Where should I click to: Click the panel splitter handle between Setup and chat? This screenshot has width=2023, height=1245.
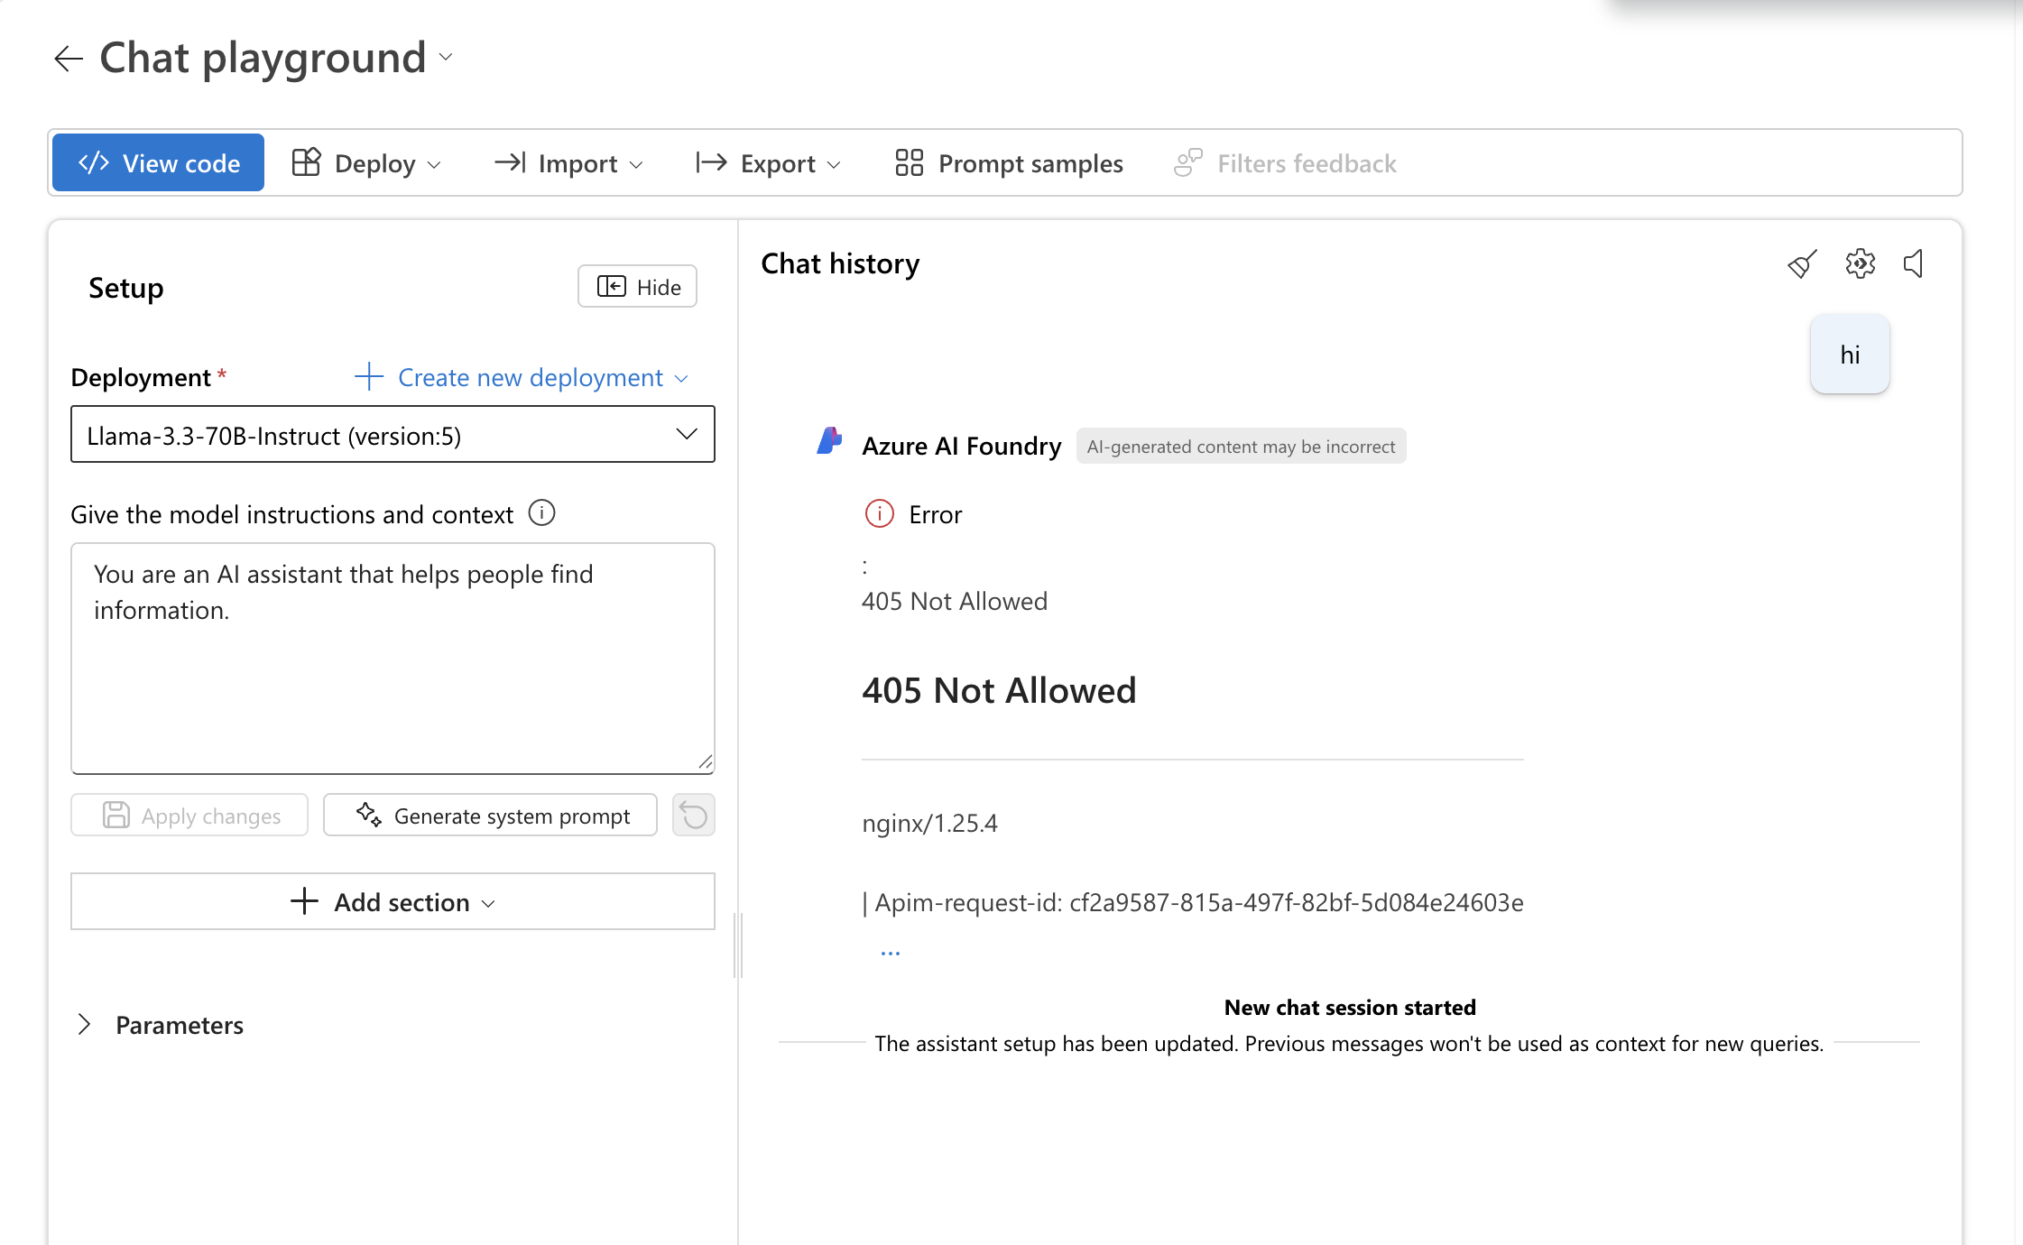tap(739, 945)
